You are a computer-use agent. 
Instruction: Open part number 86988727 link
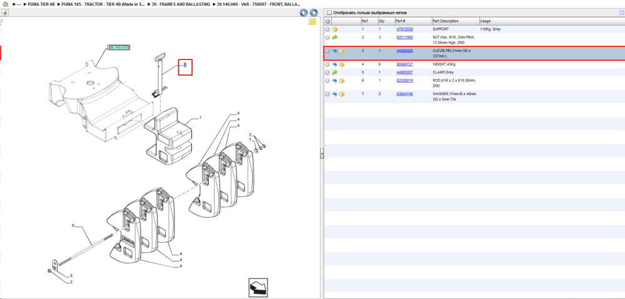point(404,64)
